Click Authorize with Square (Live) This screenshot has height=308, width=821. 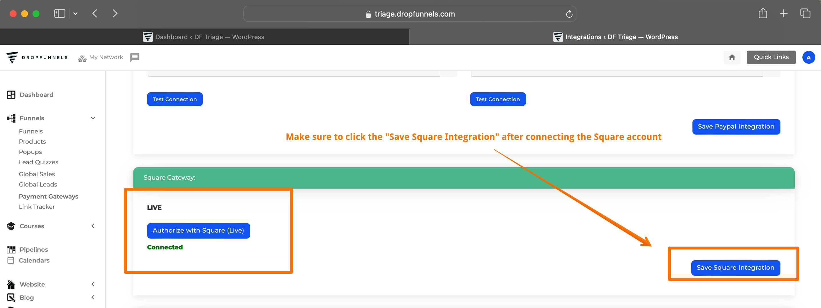[x=198, y=231]
